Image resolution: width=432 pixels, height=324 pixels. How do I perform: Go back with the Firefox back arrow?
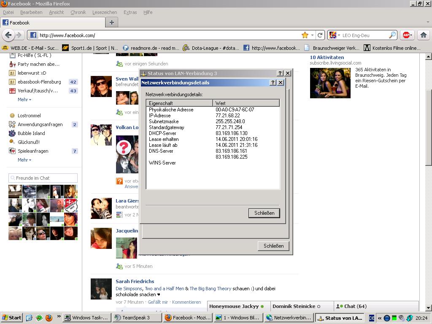point(8,35)
